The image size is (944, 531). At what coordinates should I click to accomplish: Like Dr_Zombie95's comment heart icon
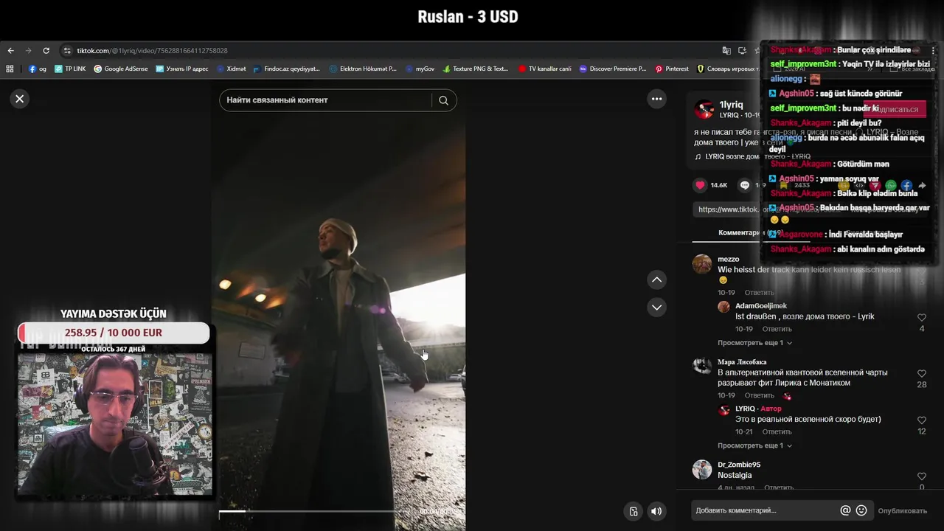[x=921, y=476]
